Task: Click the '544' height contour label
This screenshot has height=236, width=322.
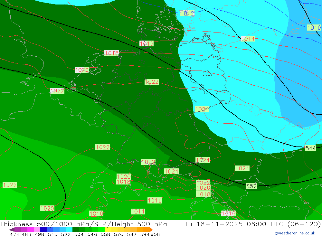Action: [310, 148]
